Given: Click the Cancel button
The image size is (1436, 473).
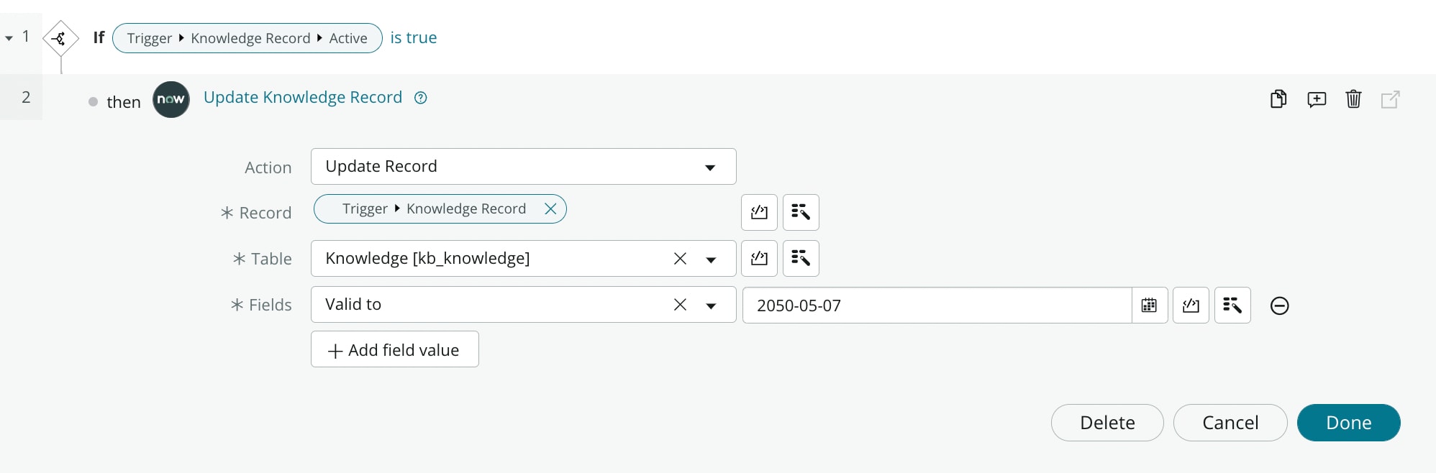Looking at the screenshot, I should click(1230, 423).
